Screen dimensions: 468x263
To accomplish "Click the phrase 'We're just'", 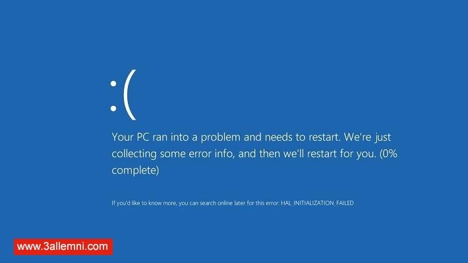I will coord(367,137).
